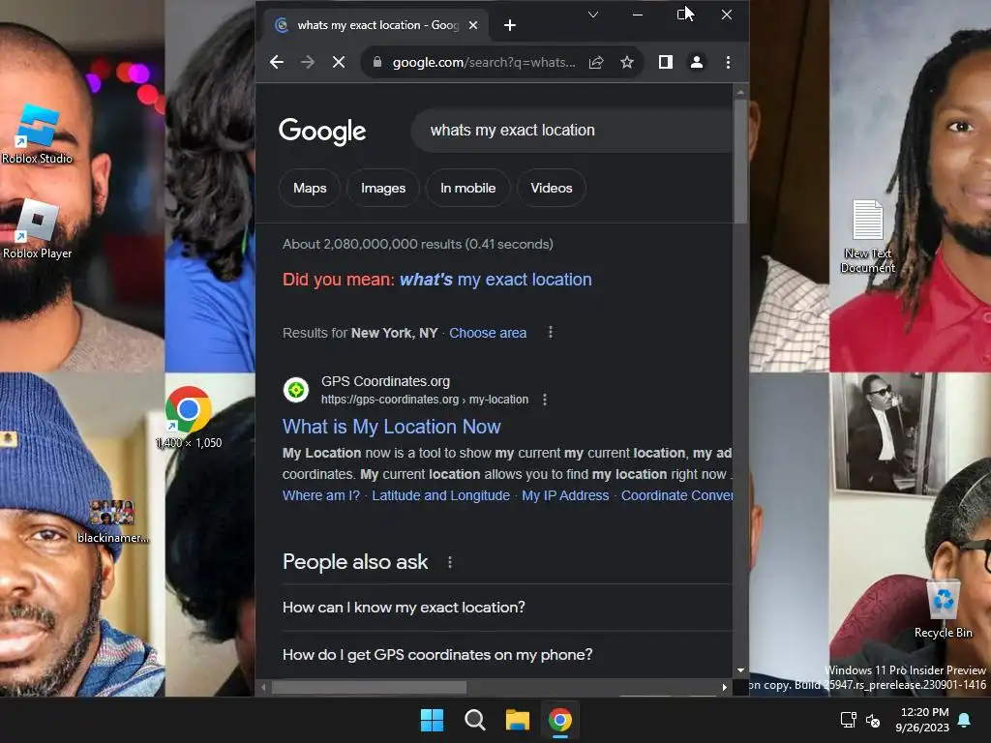Click the forward navigation arrow in Chrome

point(307,62)
